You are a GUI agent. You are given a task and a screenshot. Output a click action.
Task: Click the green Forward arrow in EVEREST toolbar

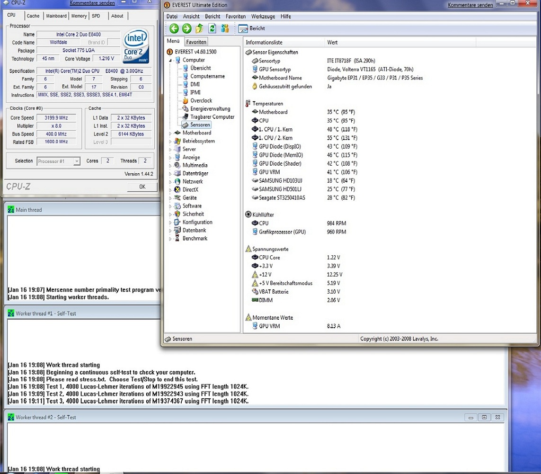click(x=186, y=28)
